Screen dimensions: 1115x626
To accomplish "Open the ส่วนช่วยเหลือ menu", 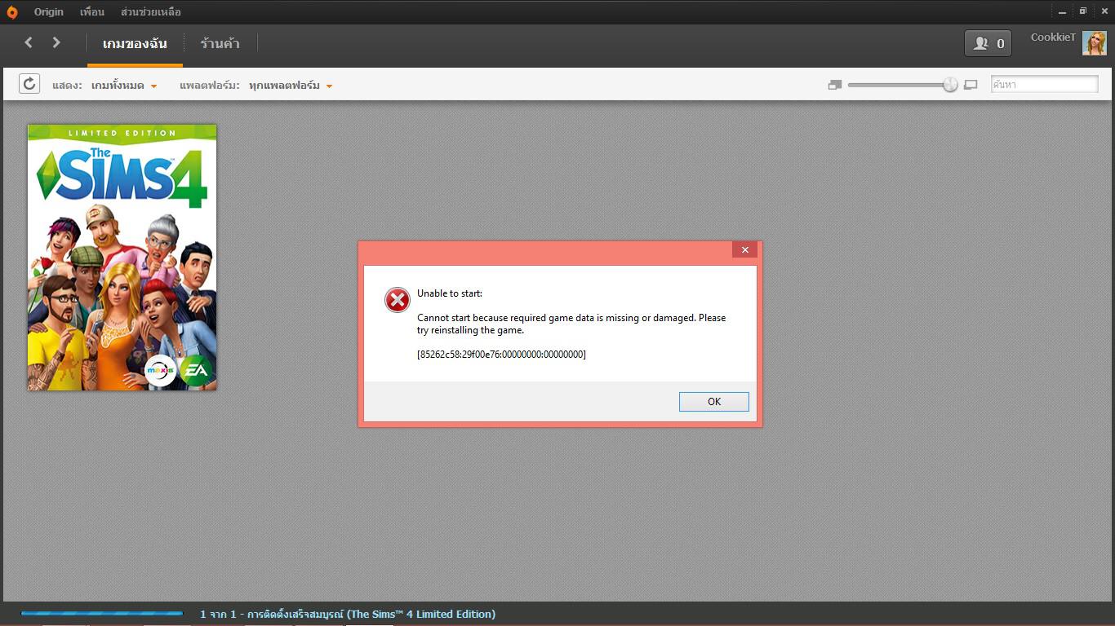I will [151, 12].
